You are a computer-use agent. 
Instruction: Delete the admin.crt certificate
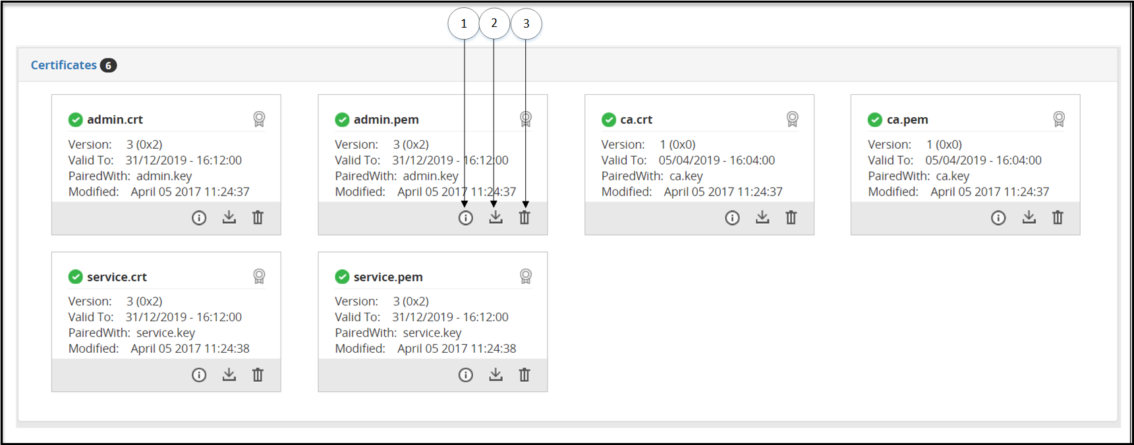(258, 217)
